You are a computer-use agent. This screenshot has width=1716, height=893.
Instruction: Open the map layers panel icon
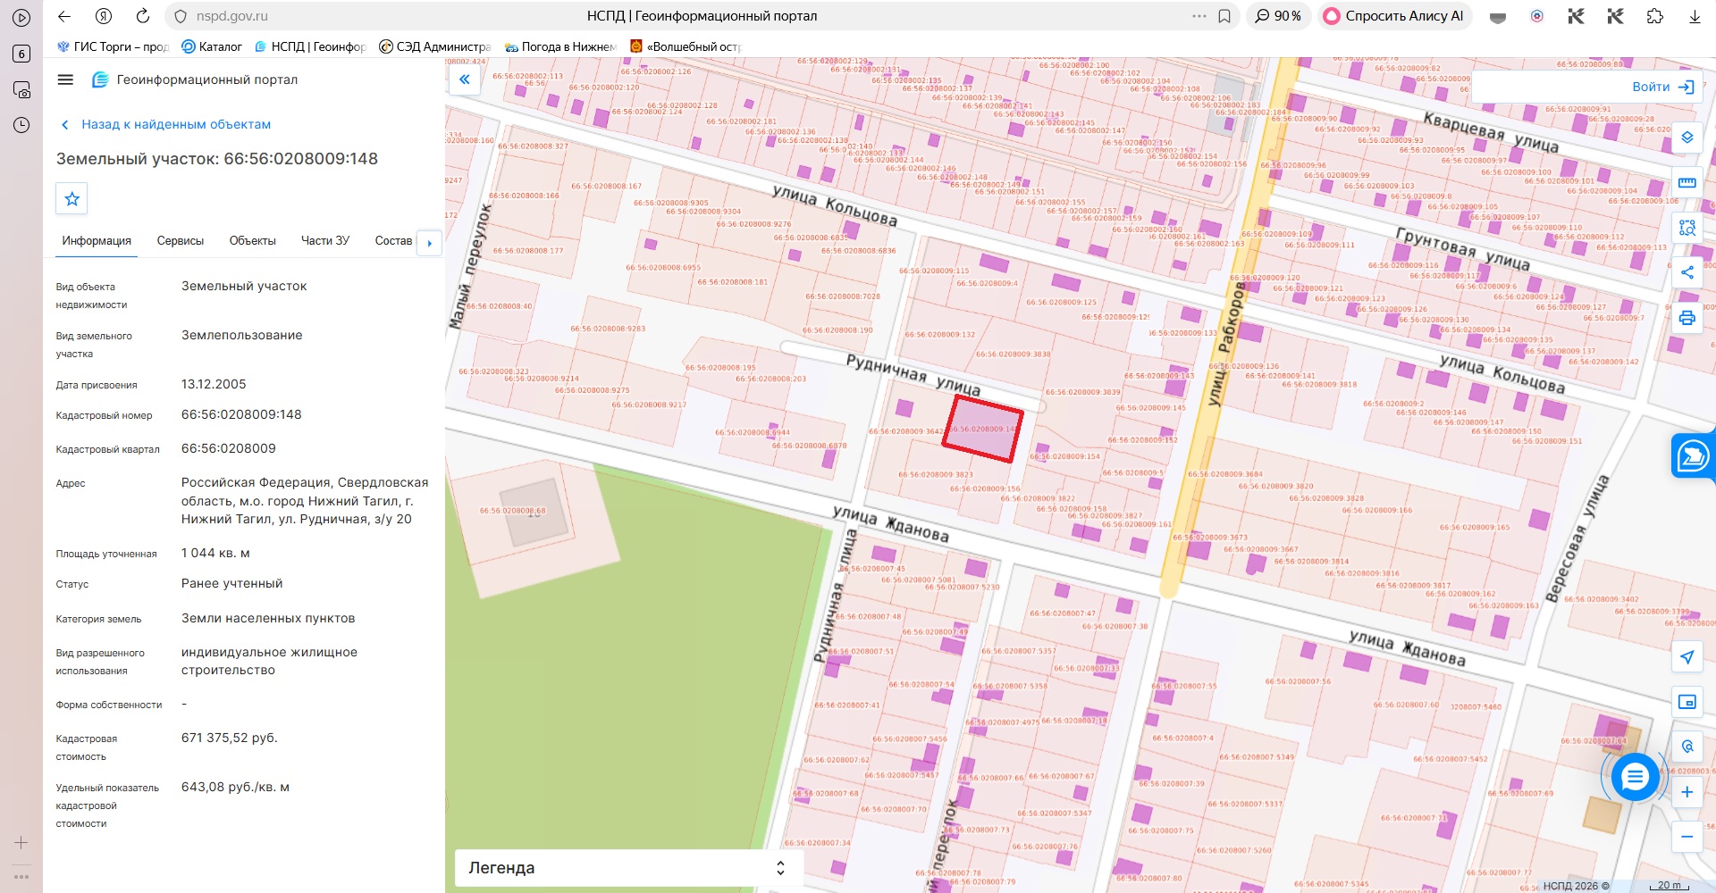point(1687,138)
